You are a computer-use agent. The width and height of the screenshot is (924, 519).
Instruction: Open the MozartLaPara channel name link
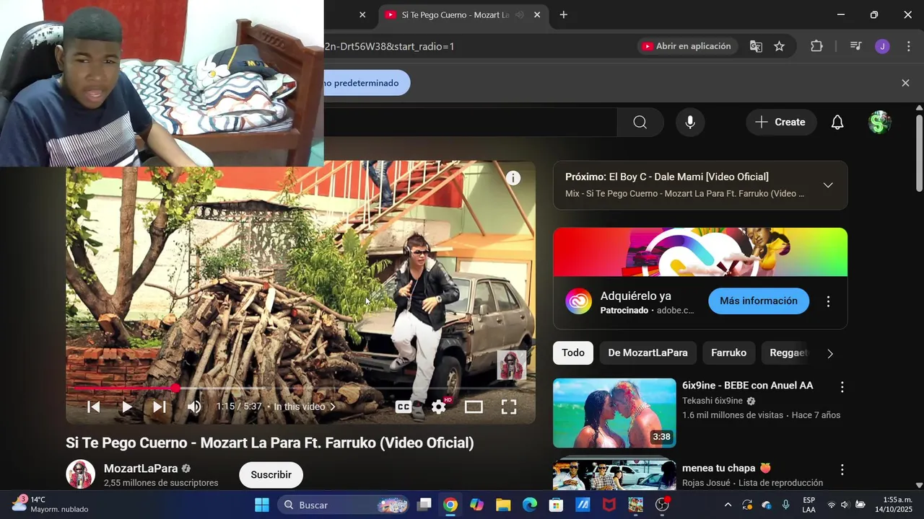(141, 469)
